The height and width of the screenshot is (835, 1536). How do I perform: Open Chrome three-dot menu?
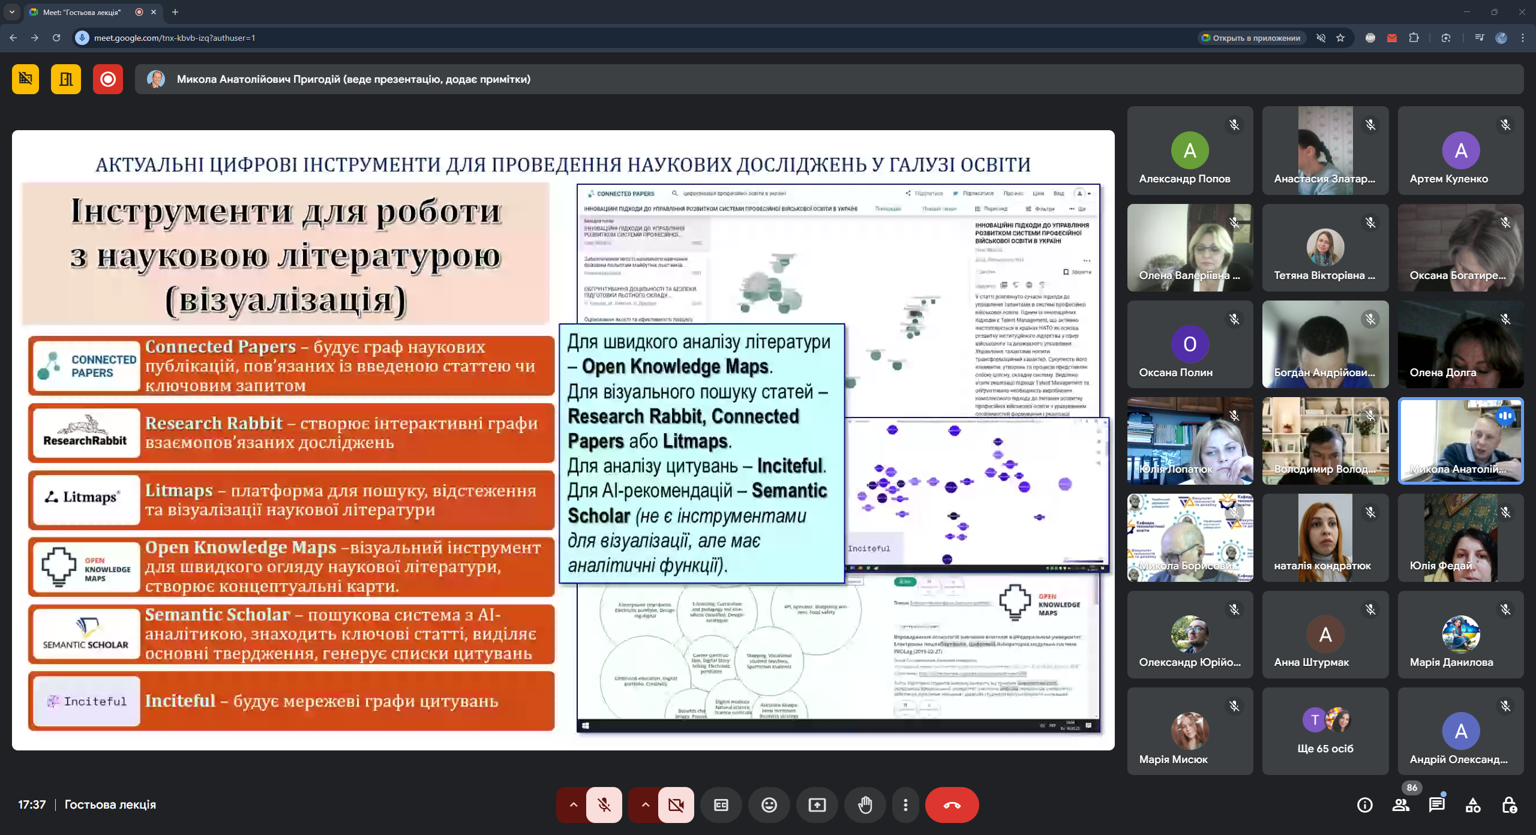(1523, 38)
